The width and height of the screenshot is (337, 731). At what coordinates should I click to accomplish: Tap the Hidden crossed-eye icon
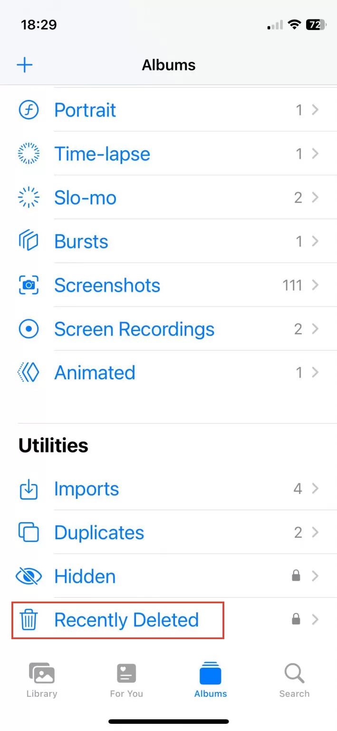point(29,576)
